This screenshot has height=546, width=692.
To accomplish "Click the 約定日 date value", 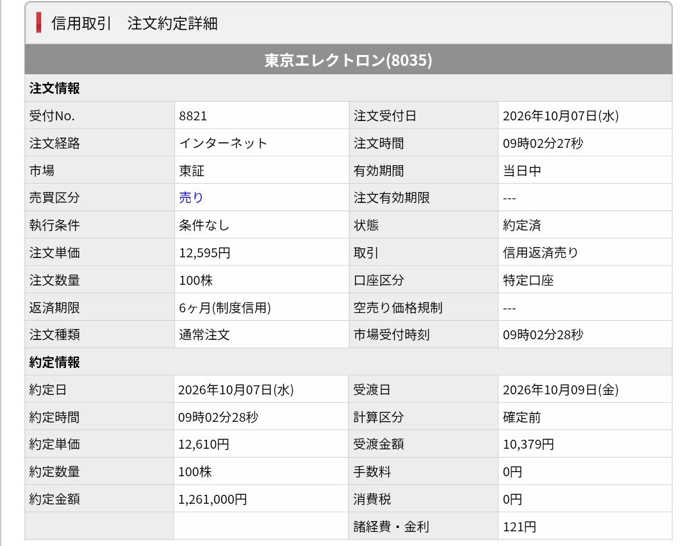I will click(x=236, y=390).
